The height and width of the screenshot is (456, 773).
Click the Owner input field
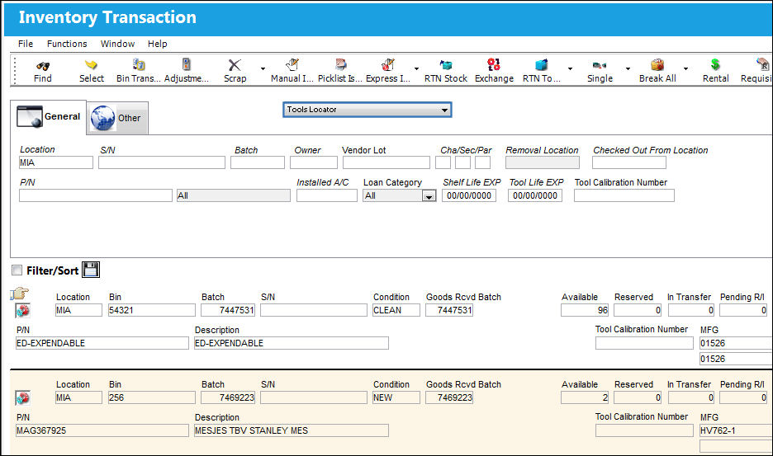coord(314,162)
